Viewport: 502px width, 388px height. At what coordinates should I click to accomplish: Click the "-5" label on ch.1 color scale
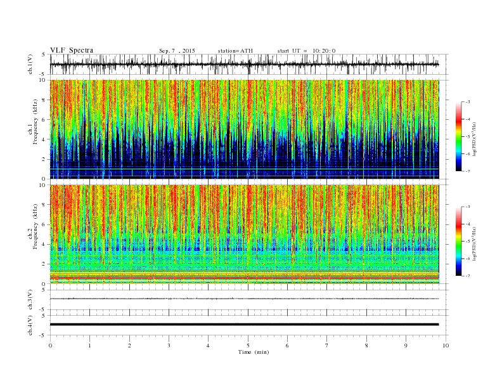pos(467,137)
